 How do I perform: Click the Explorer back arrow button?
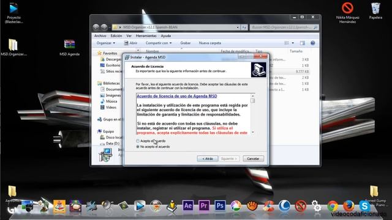coord(96,27)
